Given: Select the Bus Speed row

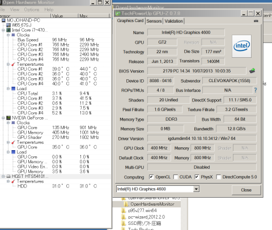Looking at the screenshot, I should pos(55,40).
